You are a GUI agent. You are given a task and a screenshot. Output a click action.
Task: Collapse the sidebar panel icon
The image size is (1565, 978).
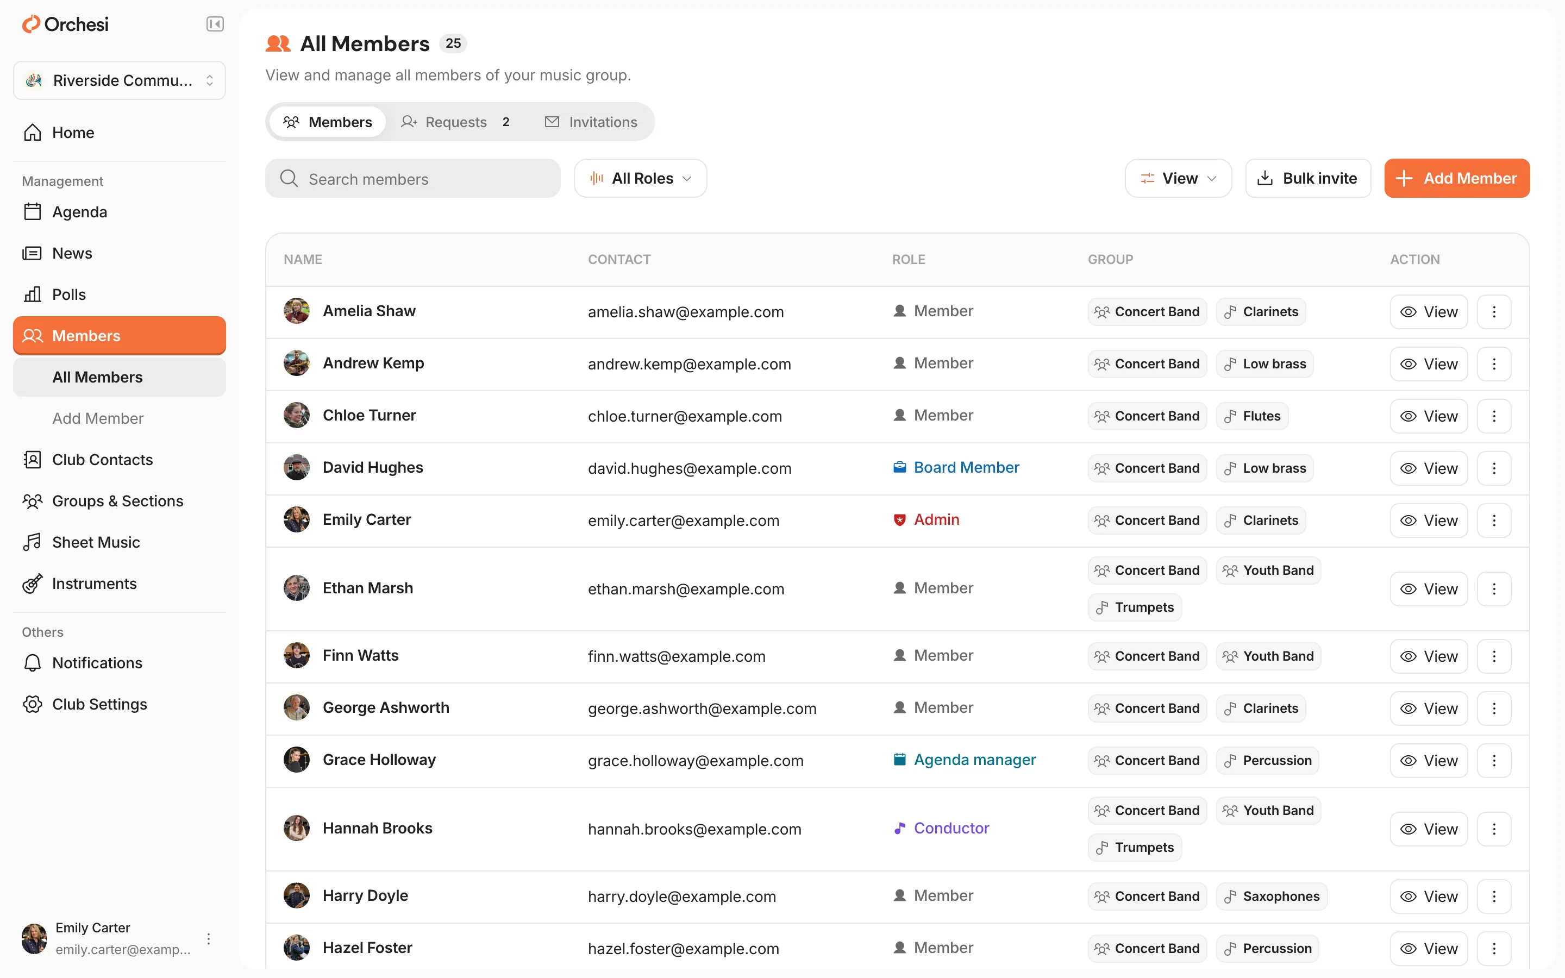[215, 24]
